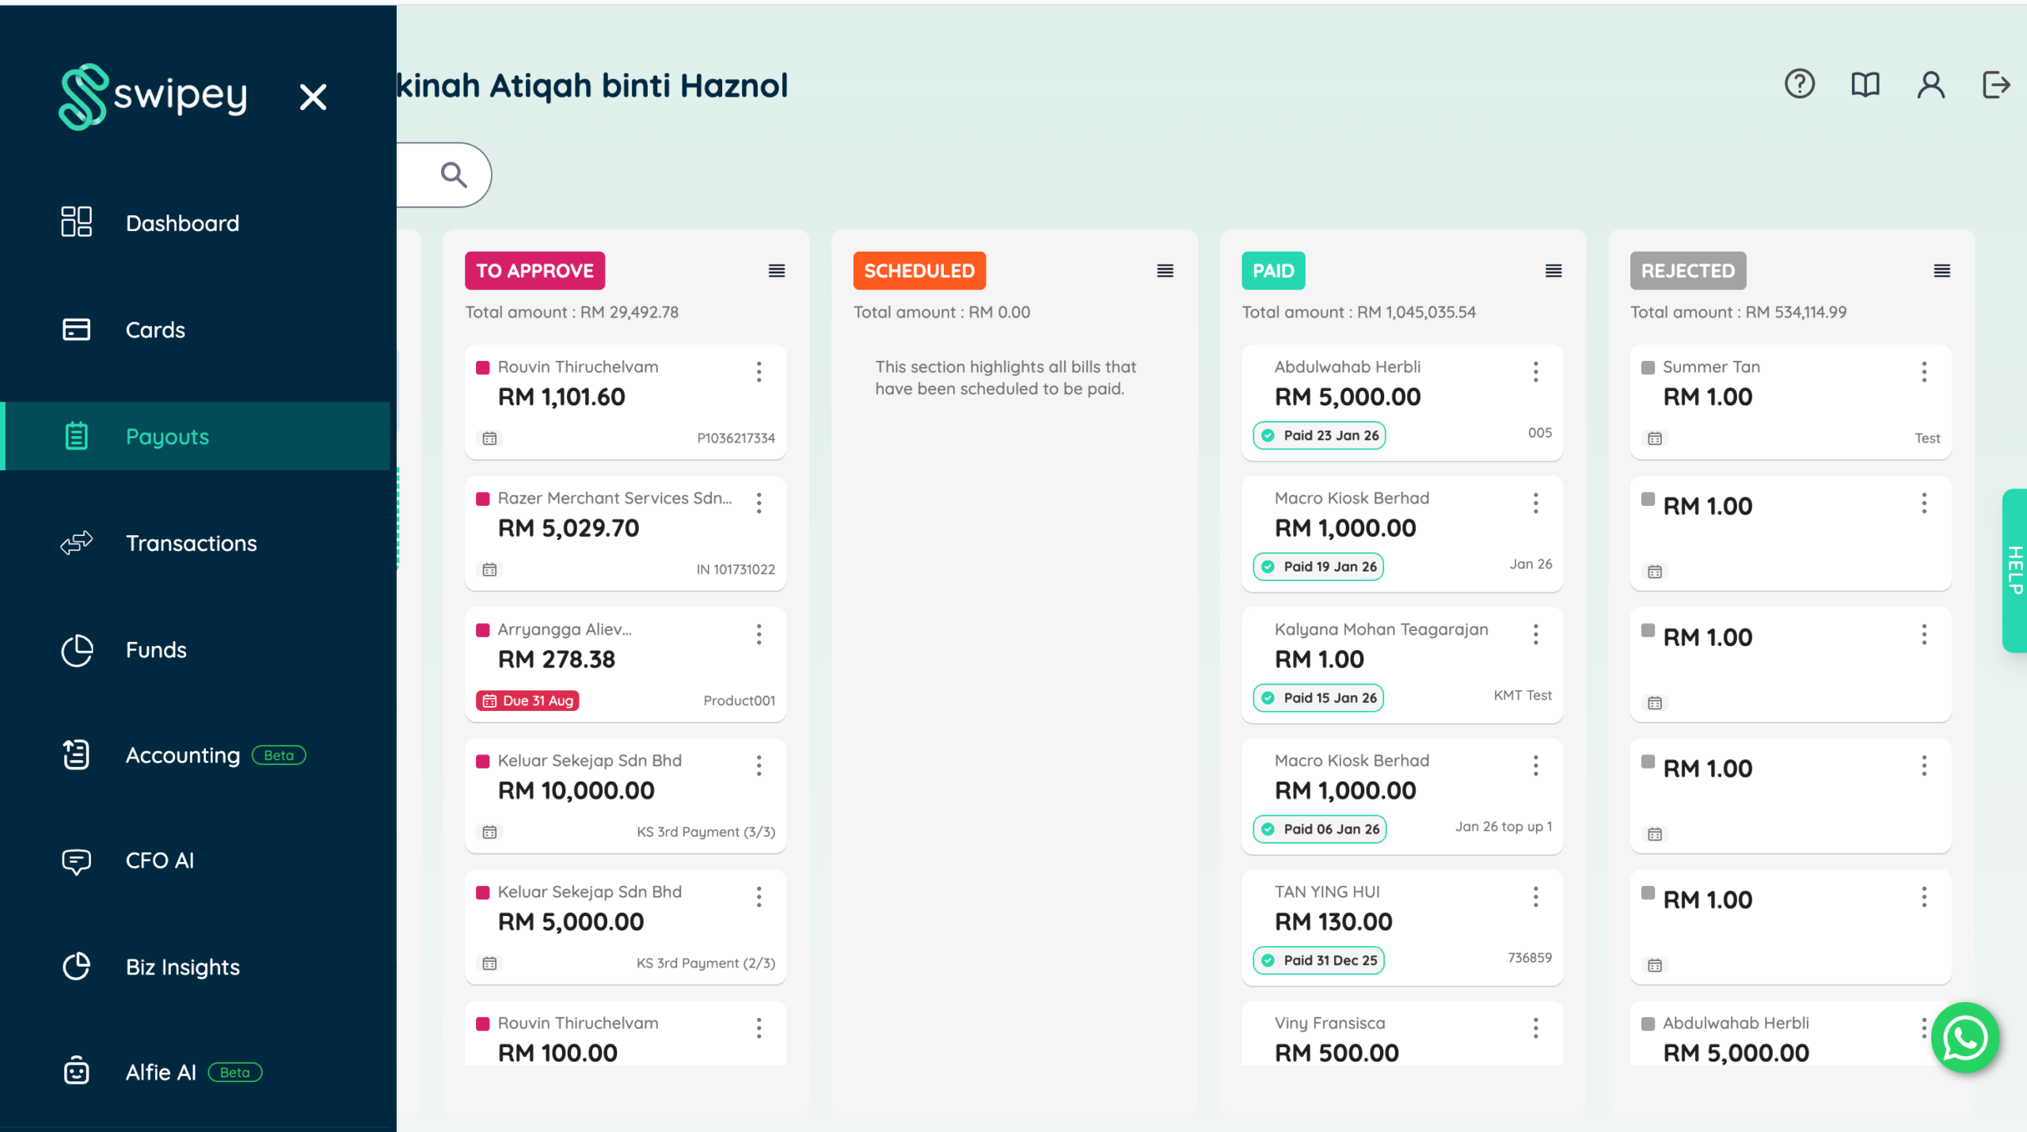Open the Kalyana Mohan Teagarajan RM 1.00 bill
The height and width of the screenshot is (1132, 2027).
point(1402,664)
